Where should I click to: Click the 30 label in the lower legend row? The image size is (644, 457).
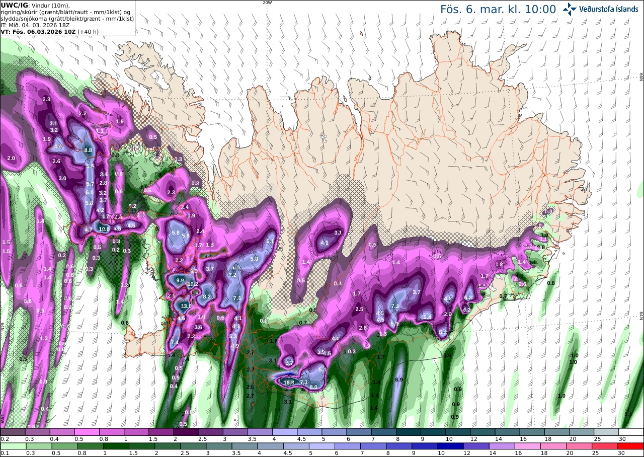tap(622, 453)
